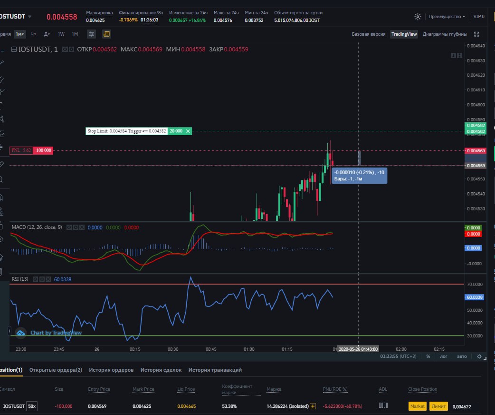The width and height of the screenshot is (495, 415).
Task: Click PNL(ROE %) column header
Action: pos(335,389)
